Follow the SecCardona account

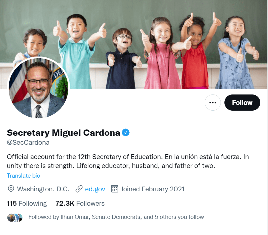coord(242,103)
